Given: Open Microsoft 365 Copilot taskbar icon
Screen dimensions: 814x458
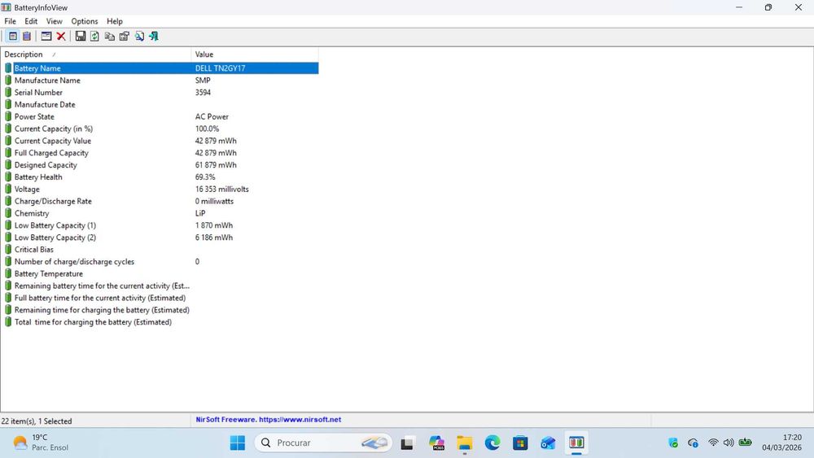Looking at the screenshot, I should pyautogui.click(x=436, y=443).
